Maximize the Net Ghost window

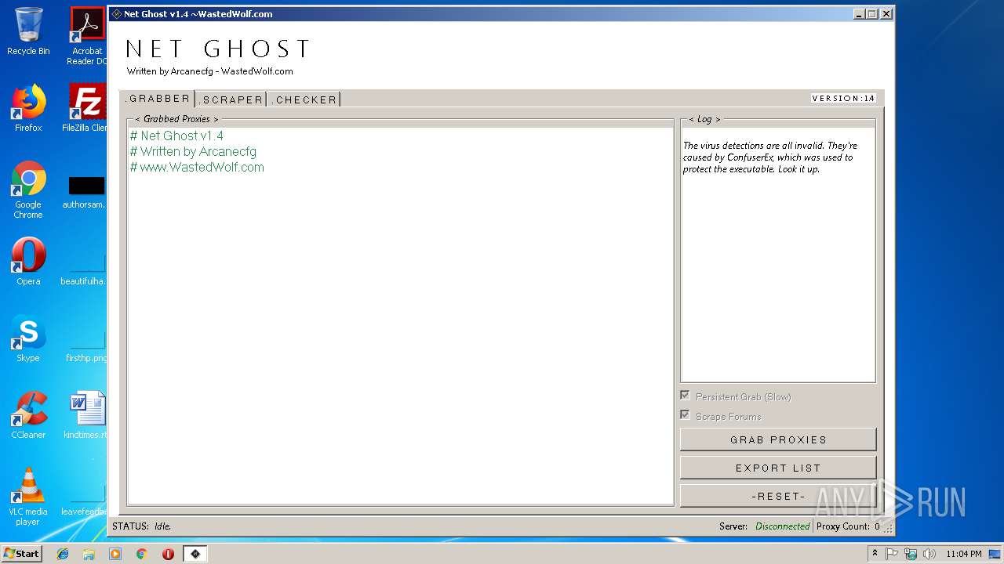[871, 14]
